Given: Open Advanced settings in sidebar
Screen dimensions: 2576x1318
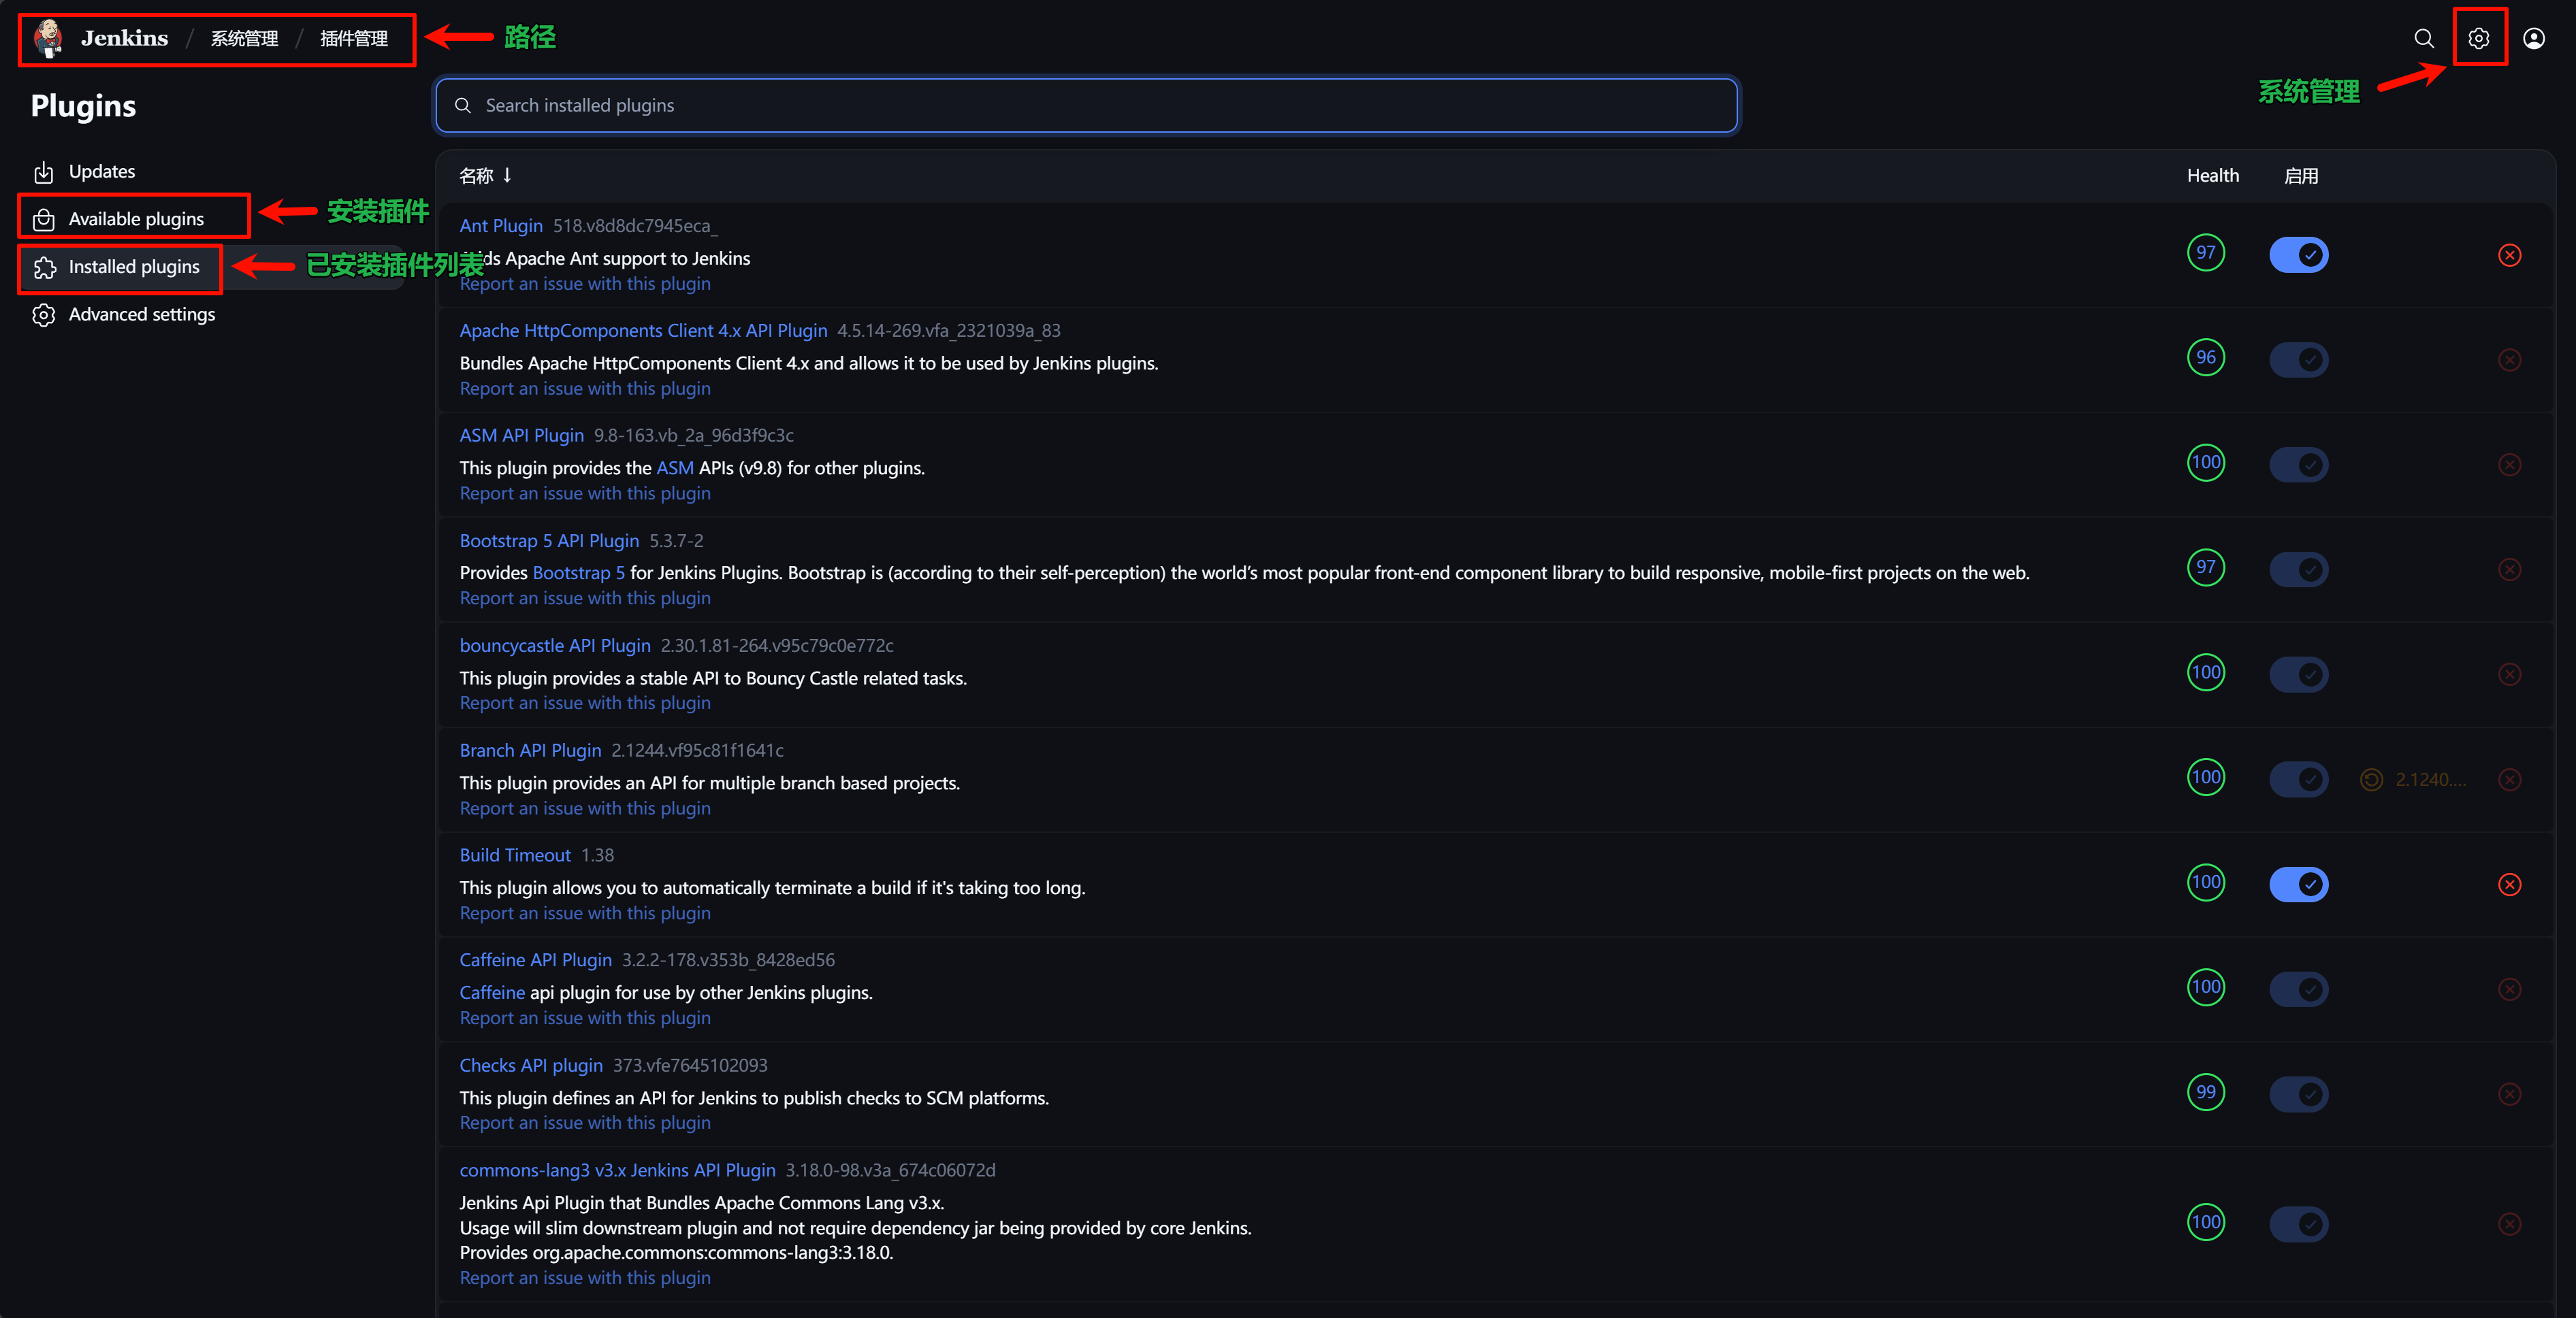Looking at the screenshot, I should 141,315.
